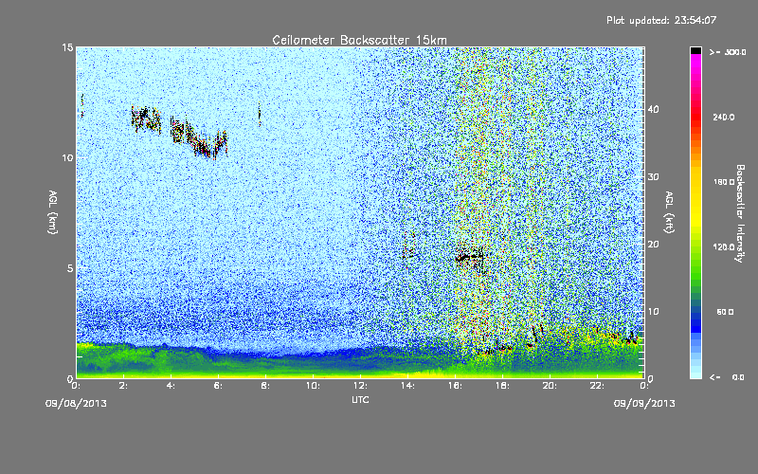Viewport: 758px width, 474px height.
Task: Click the mid-level cloud echo near 5.5 km at 17 UTC
Action: 469,258
